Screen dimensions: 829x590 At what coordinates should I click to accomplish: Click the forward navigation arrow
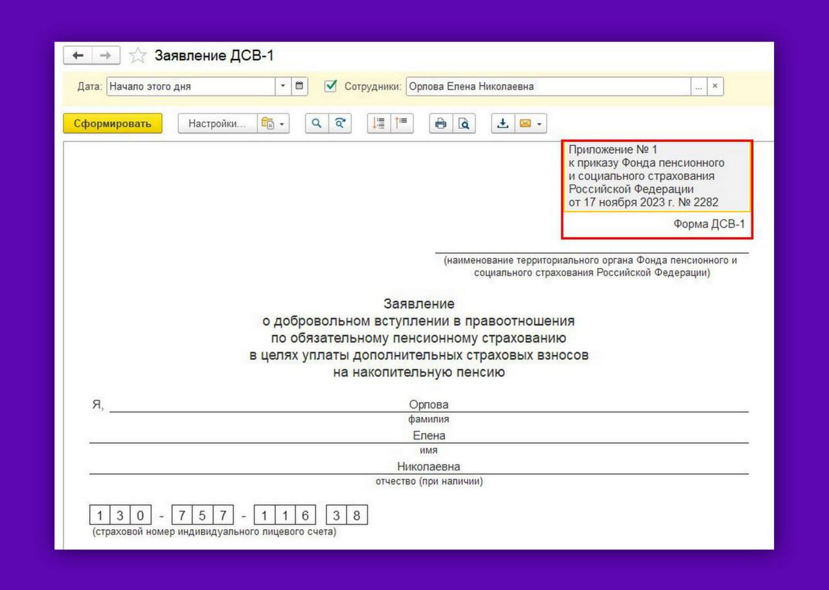click(106, 56)
